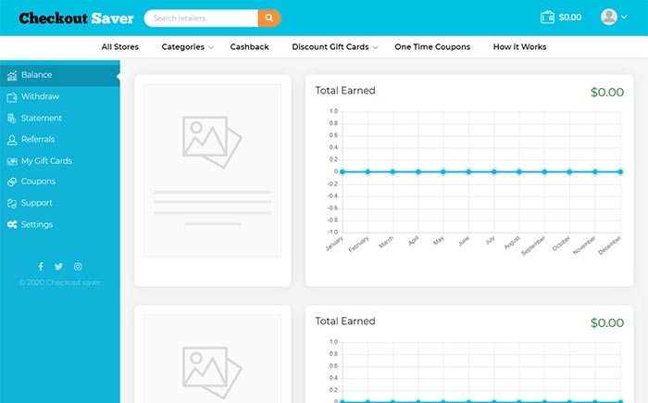The height and width of the screenshot is (403, 648).
Task: Click the June data point on first chart
Action: point(468,171)
